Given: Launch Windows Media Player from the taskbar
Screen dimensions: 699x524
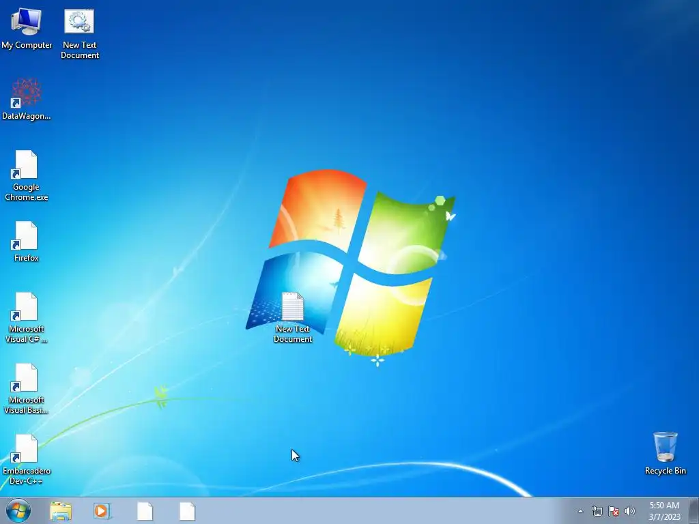Looking at the screenshot, I should [x=102, y=511].
